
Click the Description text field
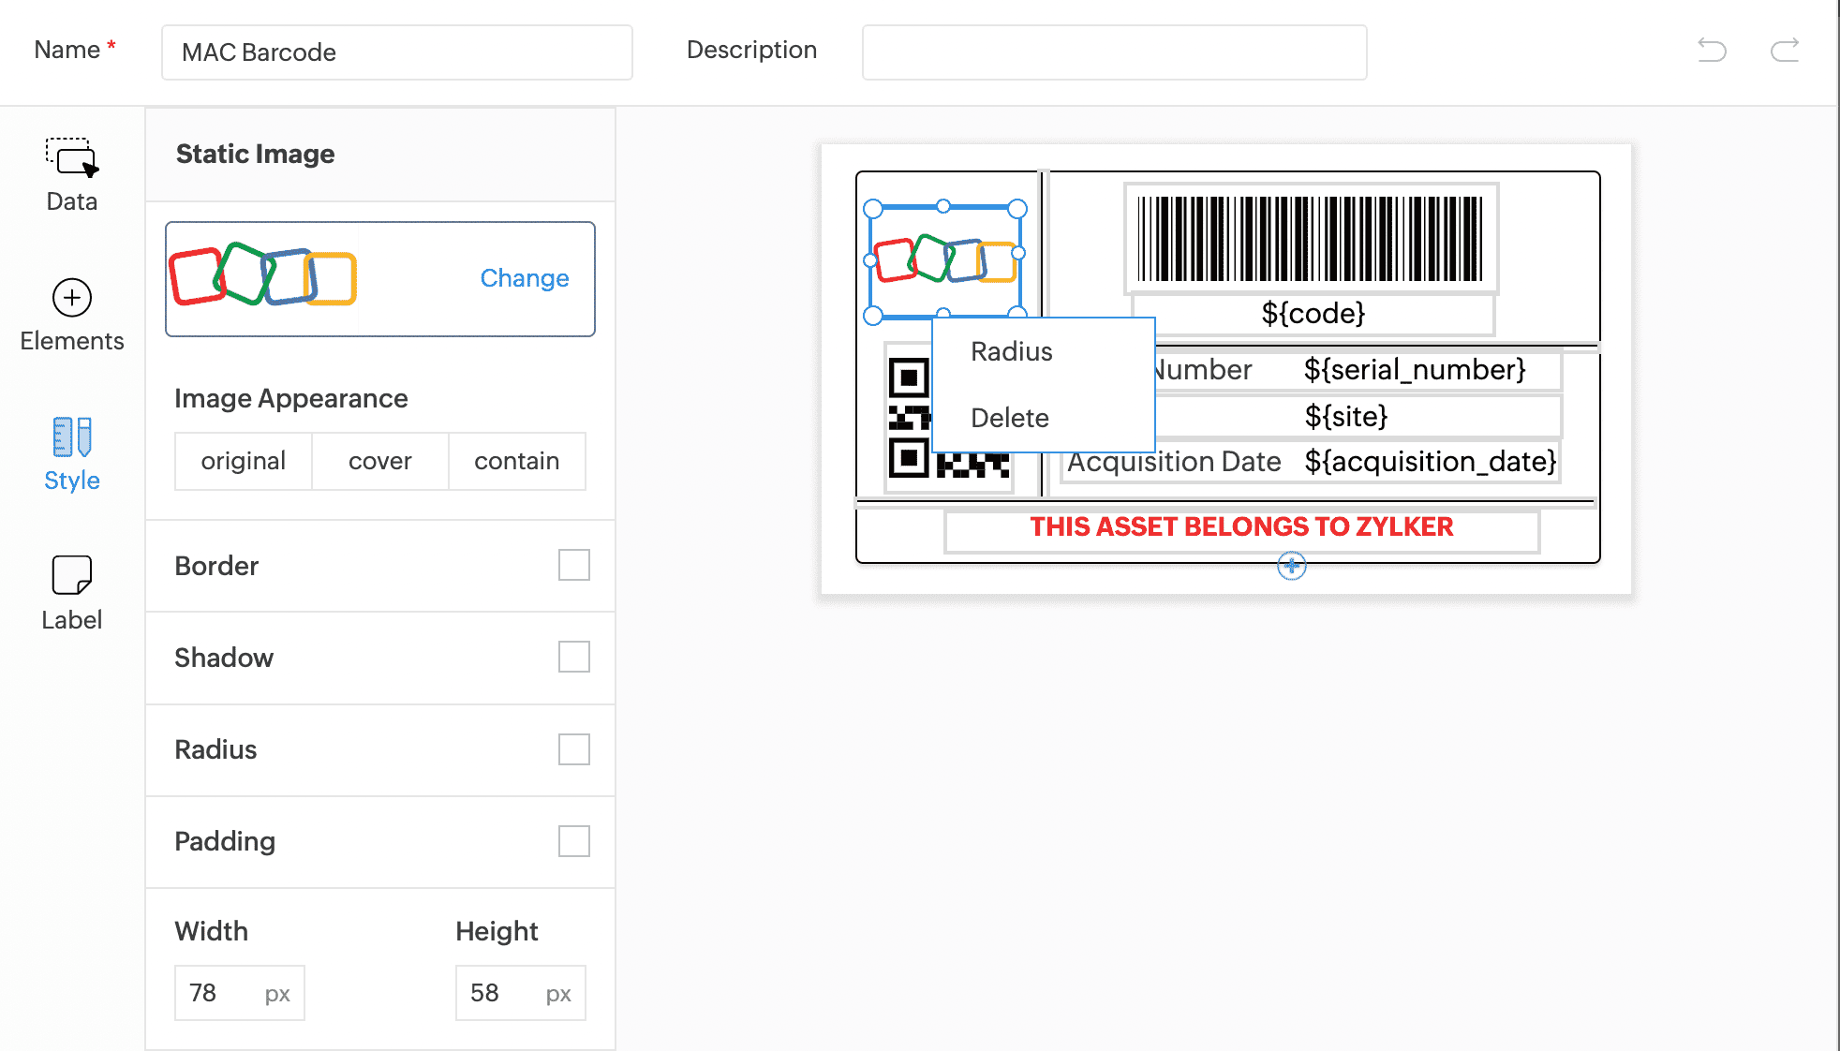pyautogui.click(x=1114, y=52)
